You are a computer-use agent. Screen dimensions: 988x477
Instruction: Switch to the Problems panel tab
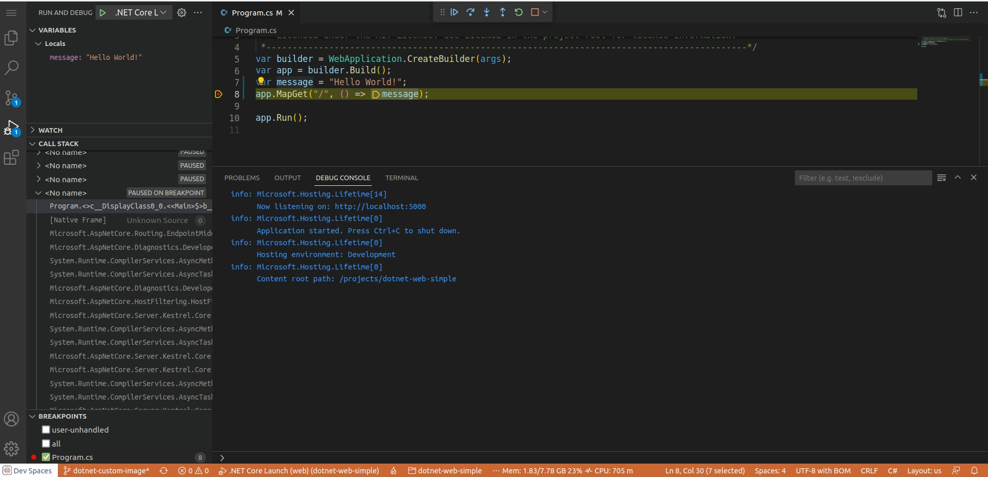(242, 178)
